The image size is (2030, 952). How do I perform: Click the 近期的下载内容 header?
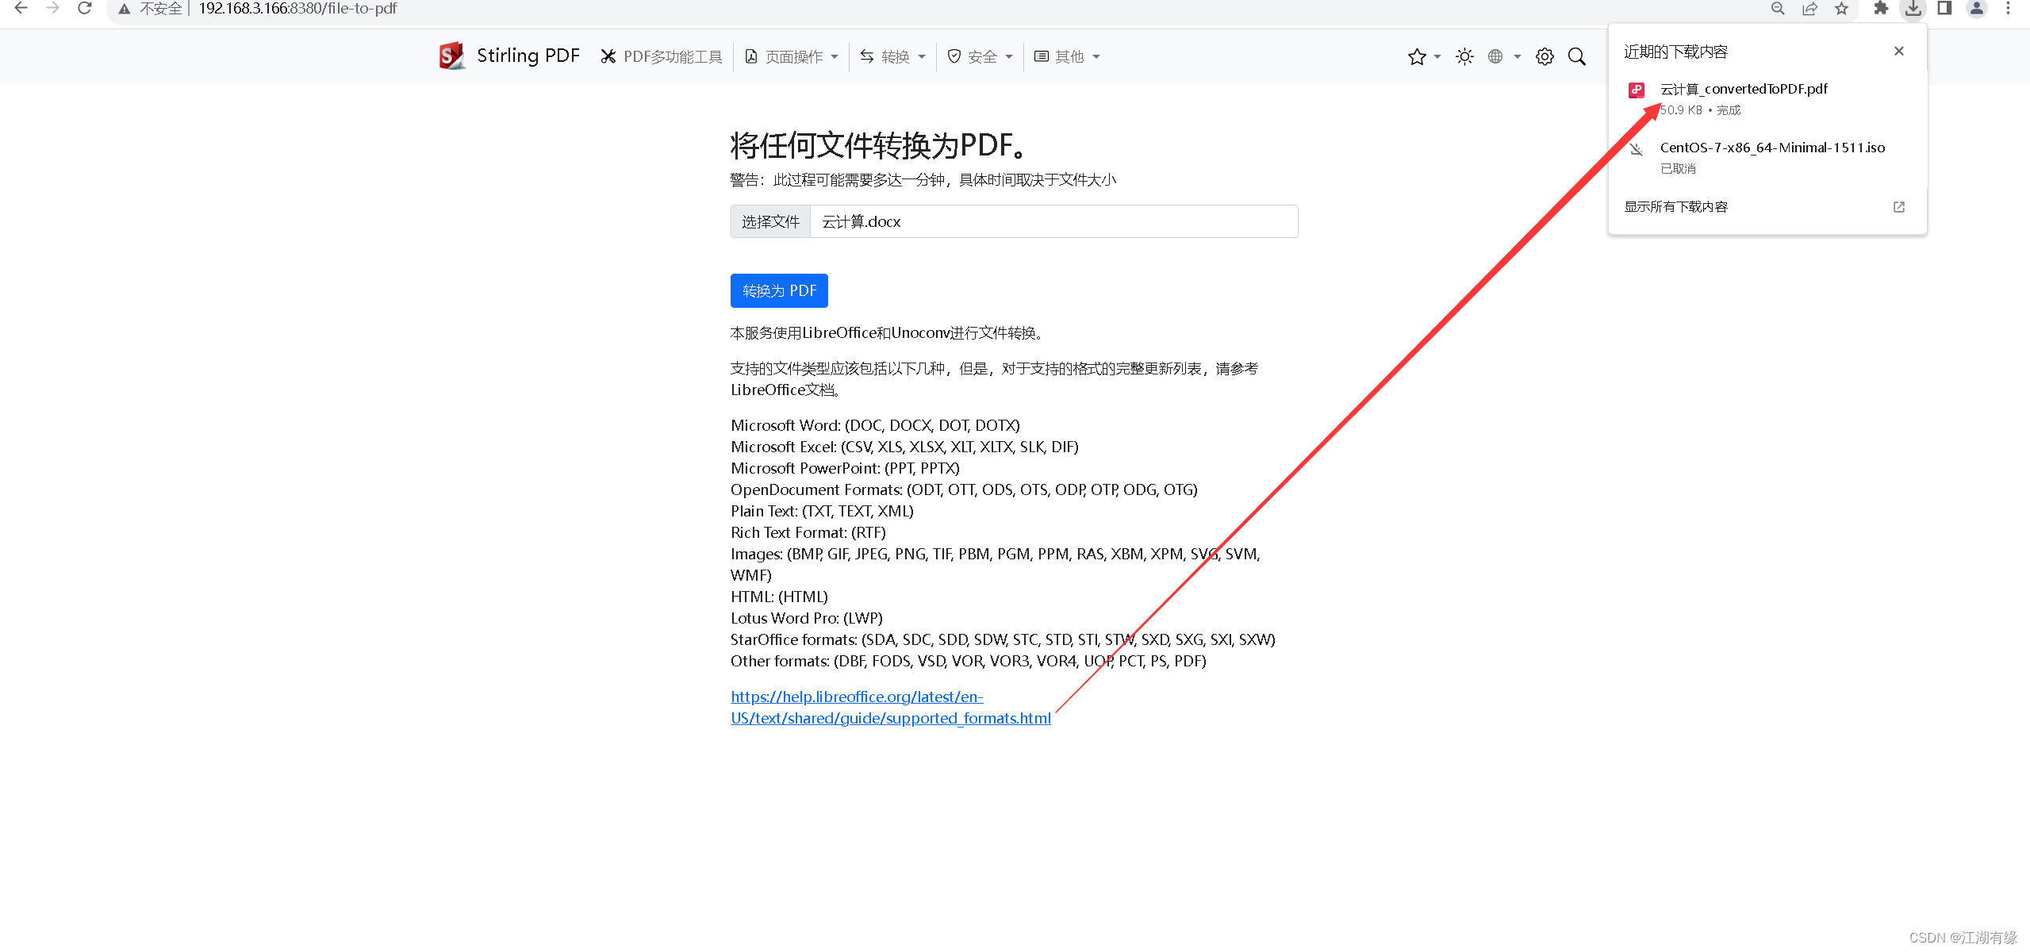click(1675, 52)
